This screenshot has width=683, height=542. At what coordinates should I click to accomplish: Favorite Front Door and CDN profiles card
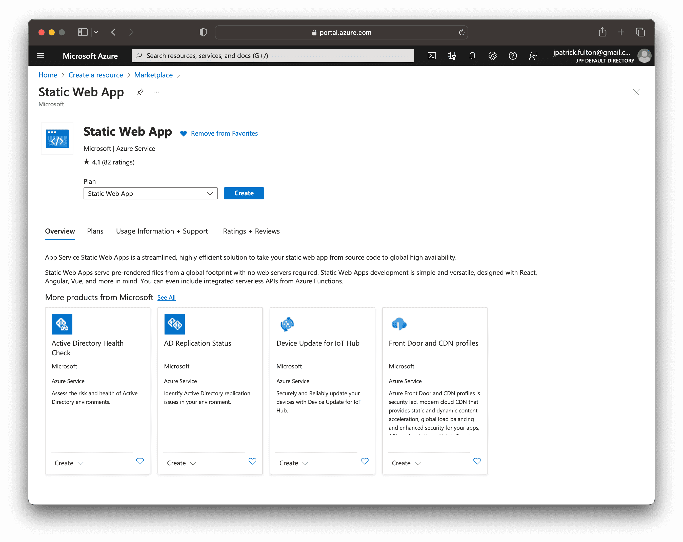477,461
